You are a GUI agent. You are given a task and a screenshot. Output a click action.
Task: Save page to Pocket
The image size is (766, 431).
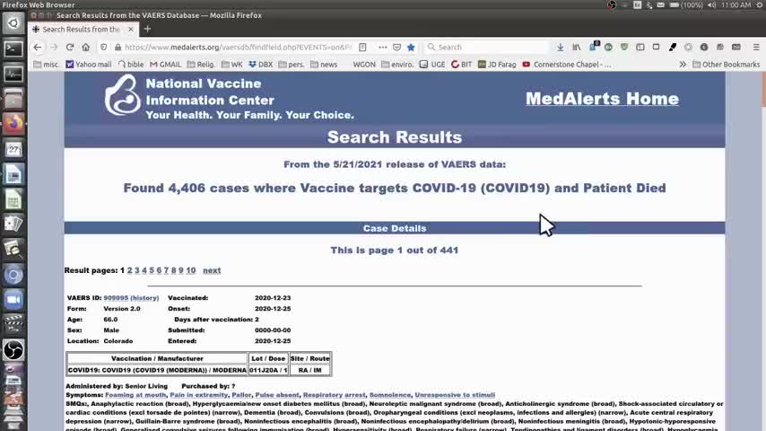[396, 48]
